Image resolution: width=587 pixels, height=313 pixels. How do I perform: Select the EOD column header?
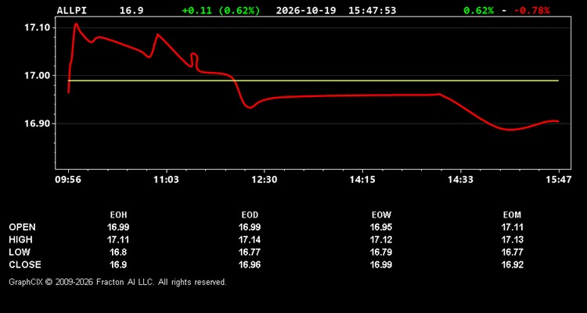[250, 215]
